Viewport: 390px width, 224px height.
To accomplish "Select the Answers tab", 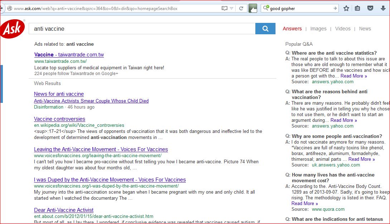I will [292, 29].
